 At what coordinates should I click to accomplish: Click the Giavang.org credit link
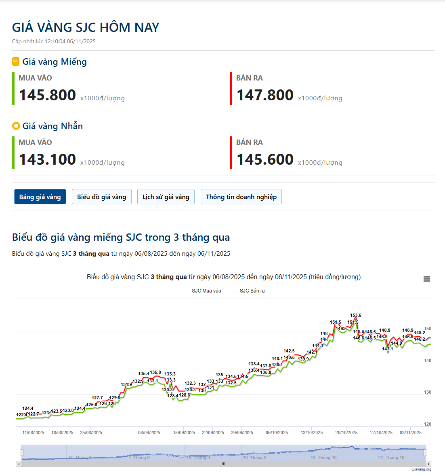click(x=421, y=469)
